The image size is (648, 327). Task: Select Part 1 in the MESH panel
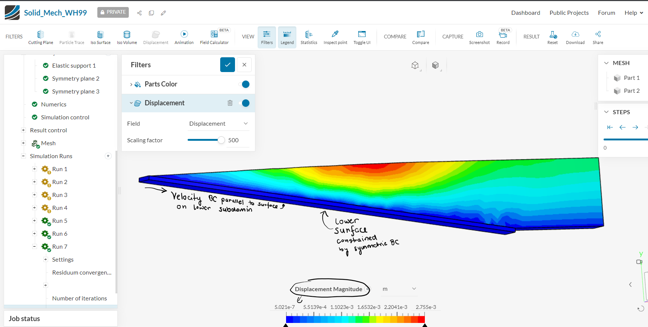pyautogui.click(x=631, y=78)
